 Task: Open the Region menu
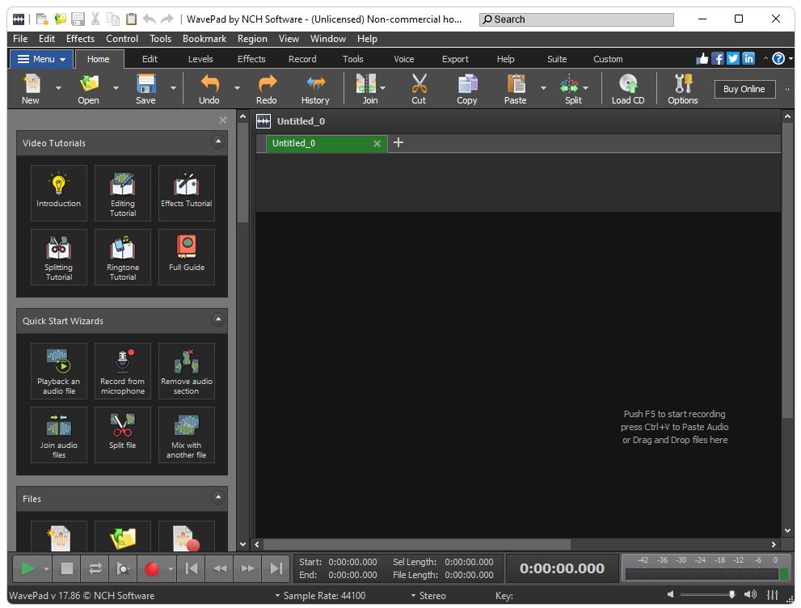pos(252,39)
